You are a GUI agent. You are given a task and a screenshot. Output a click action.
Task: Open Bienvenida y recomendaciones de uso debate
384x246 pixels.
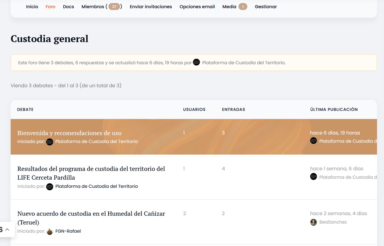pos(69,133)
